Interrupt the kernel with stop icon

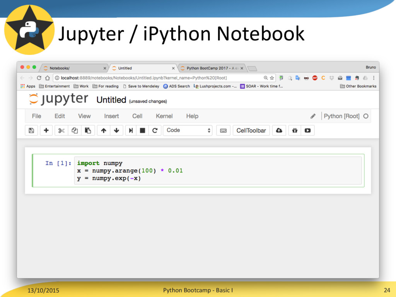(x=142, y=130)
